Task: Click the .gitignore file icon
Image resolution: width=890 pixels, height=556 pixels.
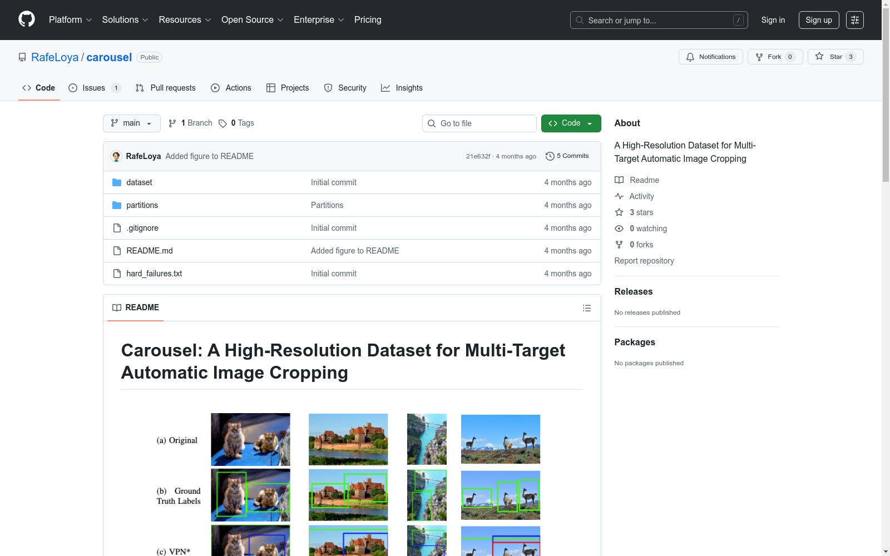Action: 117,228
